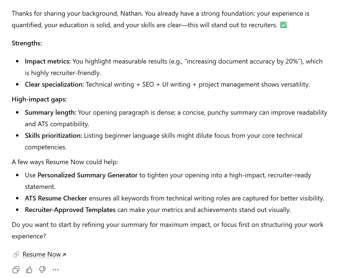
Task: Click the chain link icon beside Resume Now
Action: click(x=16, y=254)
